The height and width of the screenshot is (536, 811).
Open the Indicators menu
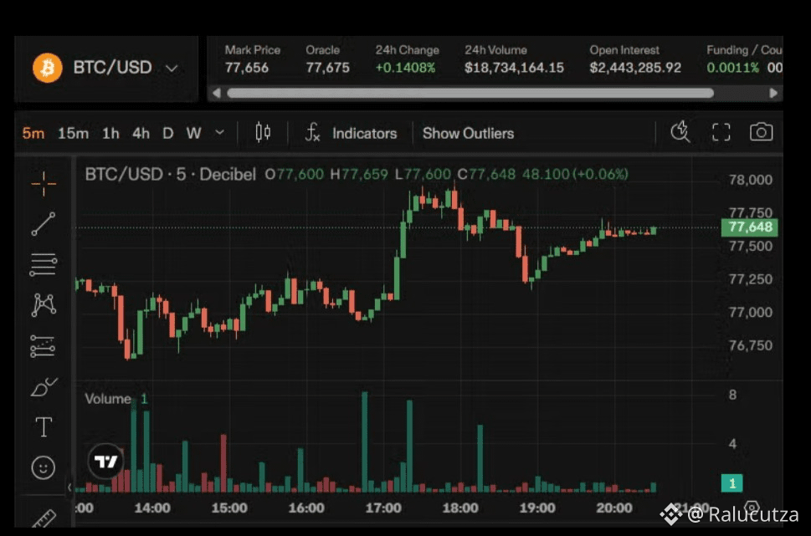pyautogui.click(x=365, y=133)
